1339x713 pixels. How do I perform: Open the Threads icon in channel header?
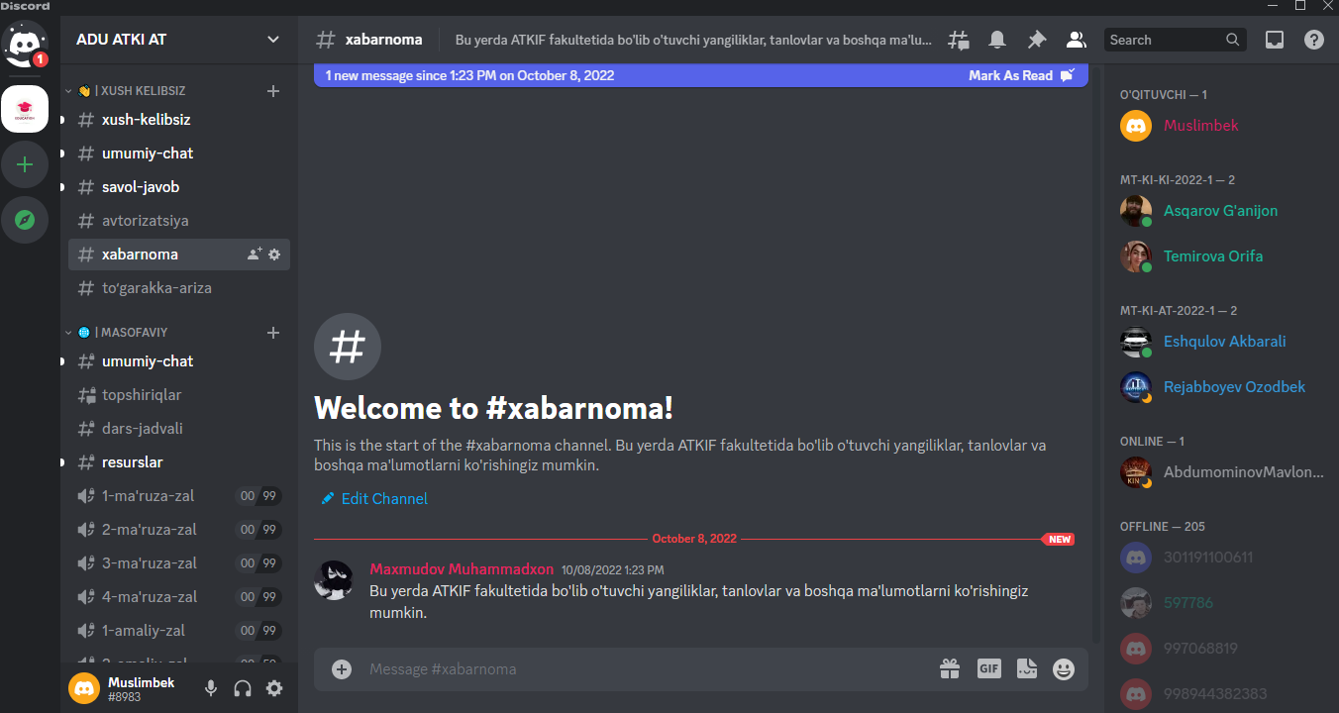[x=959, y=40]
